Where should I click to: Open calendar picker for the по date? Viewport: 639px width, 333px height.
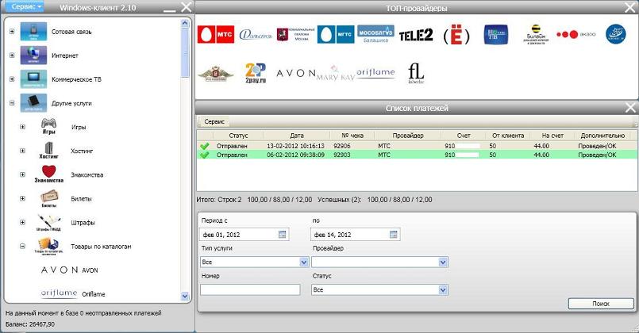[x=393, y=235]
